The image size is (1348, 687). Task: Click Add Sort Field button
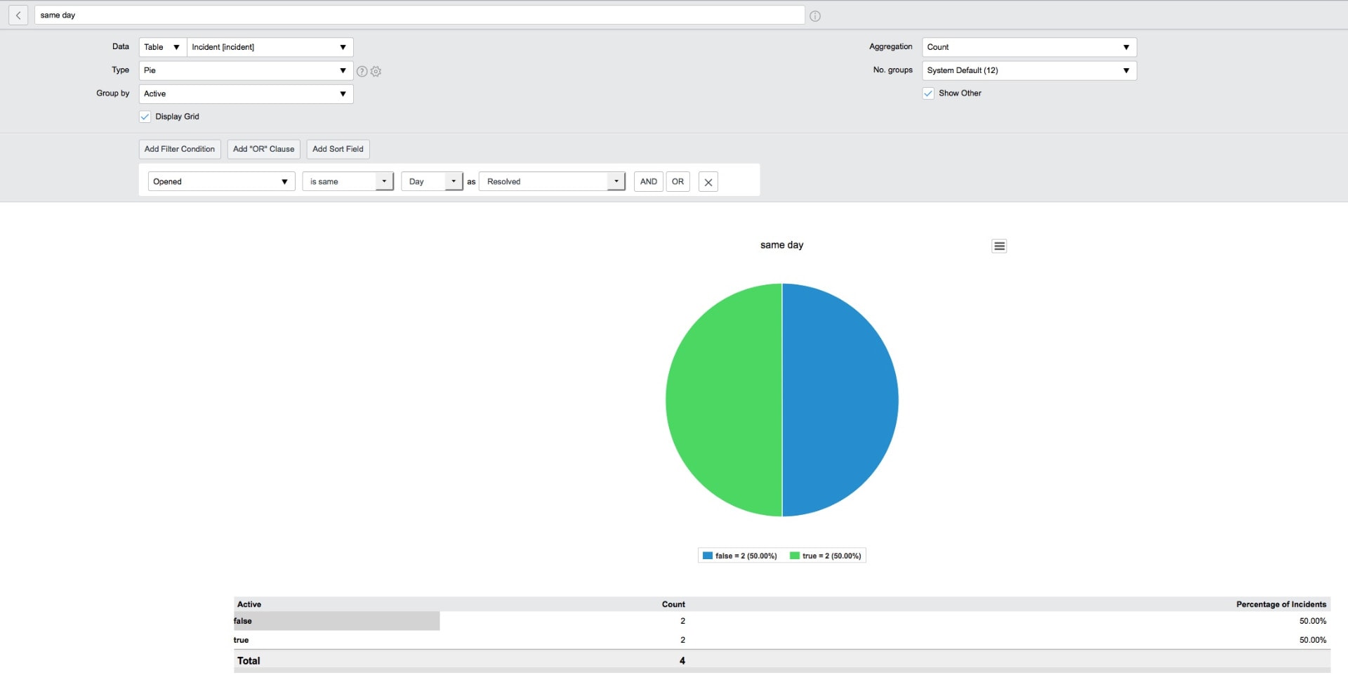coord(338,149)
